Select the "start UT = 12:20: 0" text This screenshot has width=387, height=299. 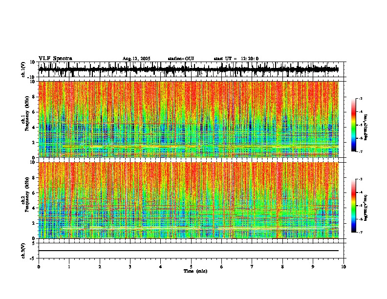pos(236,59)
